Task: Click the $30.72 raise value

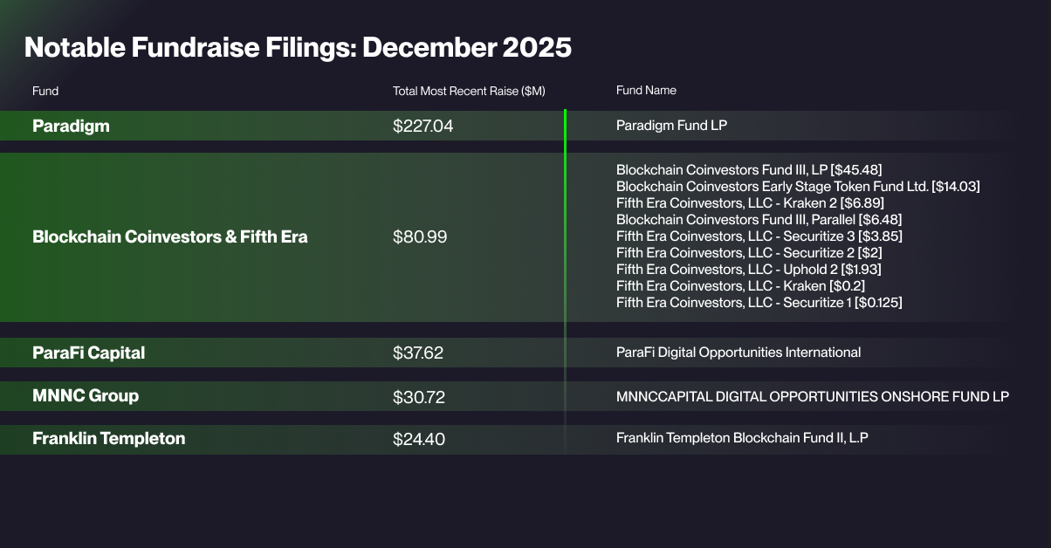Action: coord(419,397)
